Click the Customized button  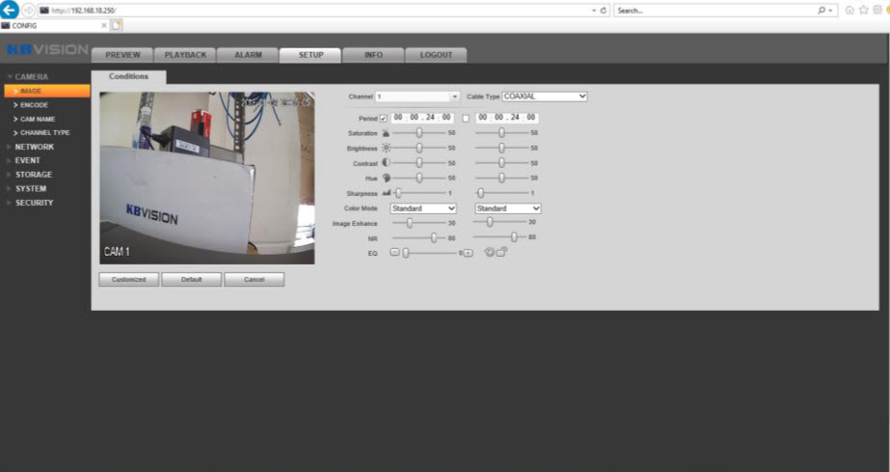[128, 279]
